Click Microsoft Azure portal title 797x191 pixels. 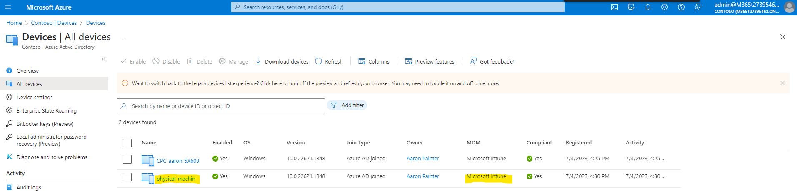(x=49, y=7)
